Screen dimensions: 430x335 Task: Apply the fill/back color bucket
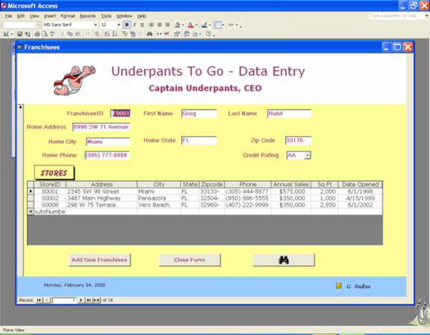(x=178, y=25)
